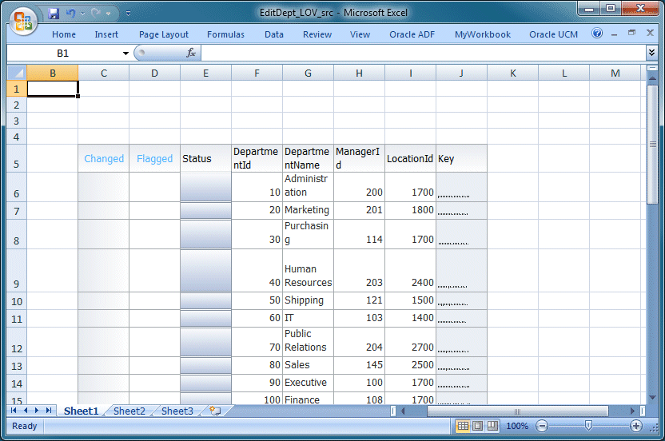Switch to Page Layout view in status bar
This screenshot has width=665, height=441.
477,426
